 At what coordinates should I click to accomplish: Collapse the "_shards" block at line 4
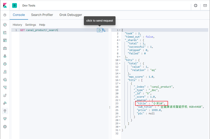click(120, 40)
